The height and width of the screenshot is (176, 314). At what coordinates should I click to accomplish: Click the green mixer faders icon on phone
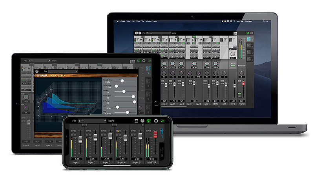pos(149,121)
